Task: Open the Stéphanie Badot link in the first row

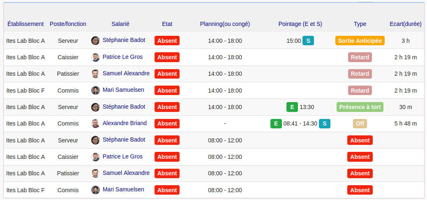Action: pos(124,40)
